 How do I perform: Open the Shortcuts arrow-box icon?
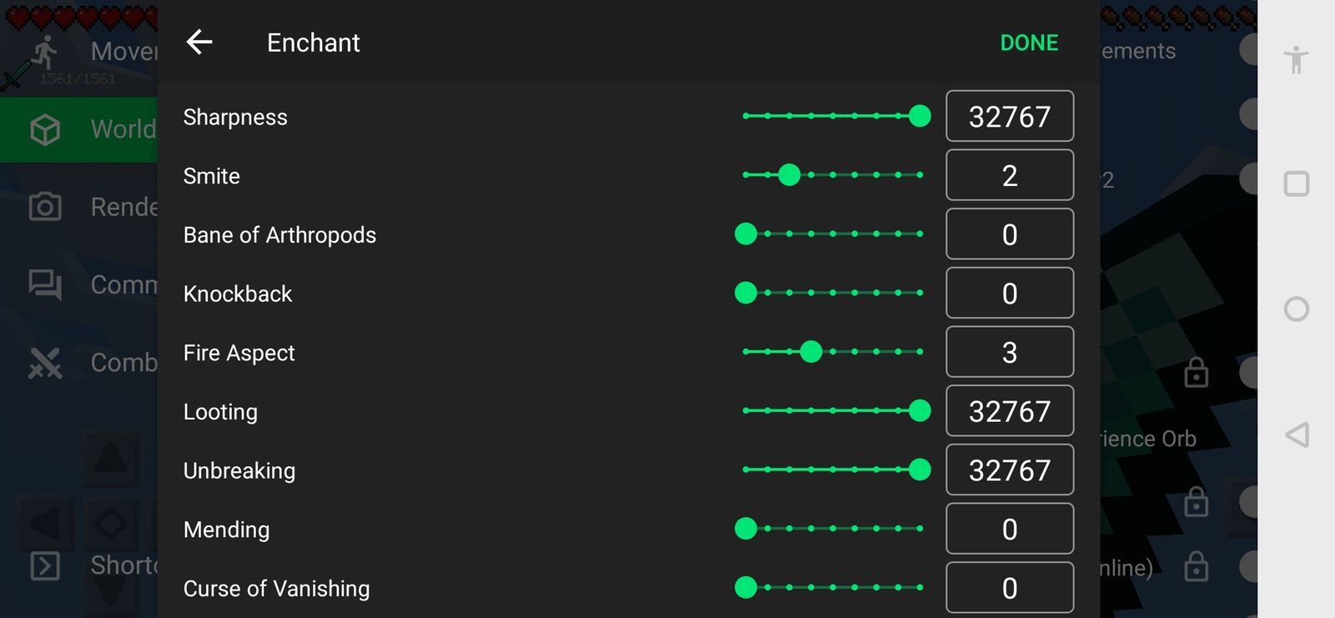(x=45, y=565)
